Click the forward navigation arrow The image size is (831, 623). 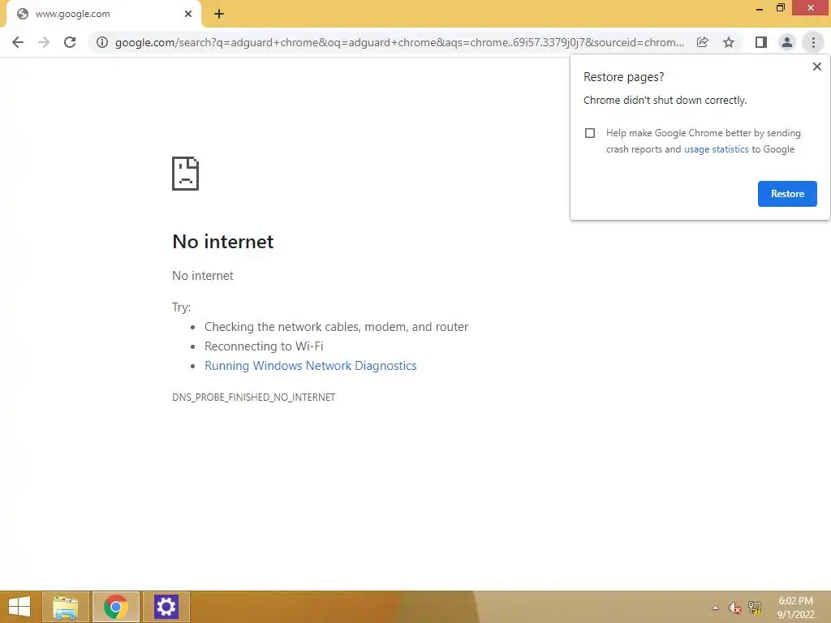(x=44, y=42)
